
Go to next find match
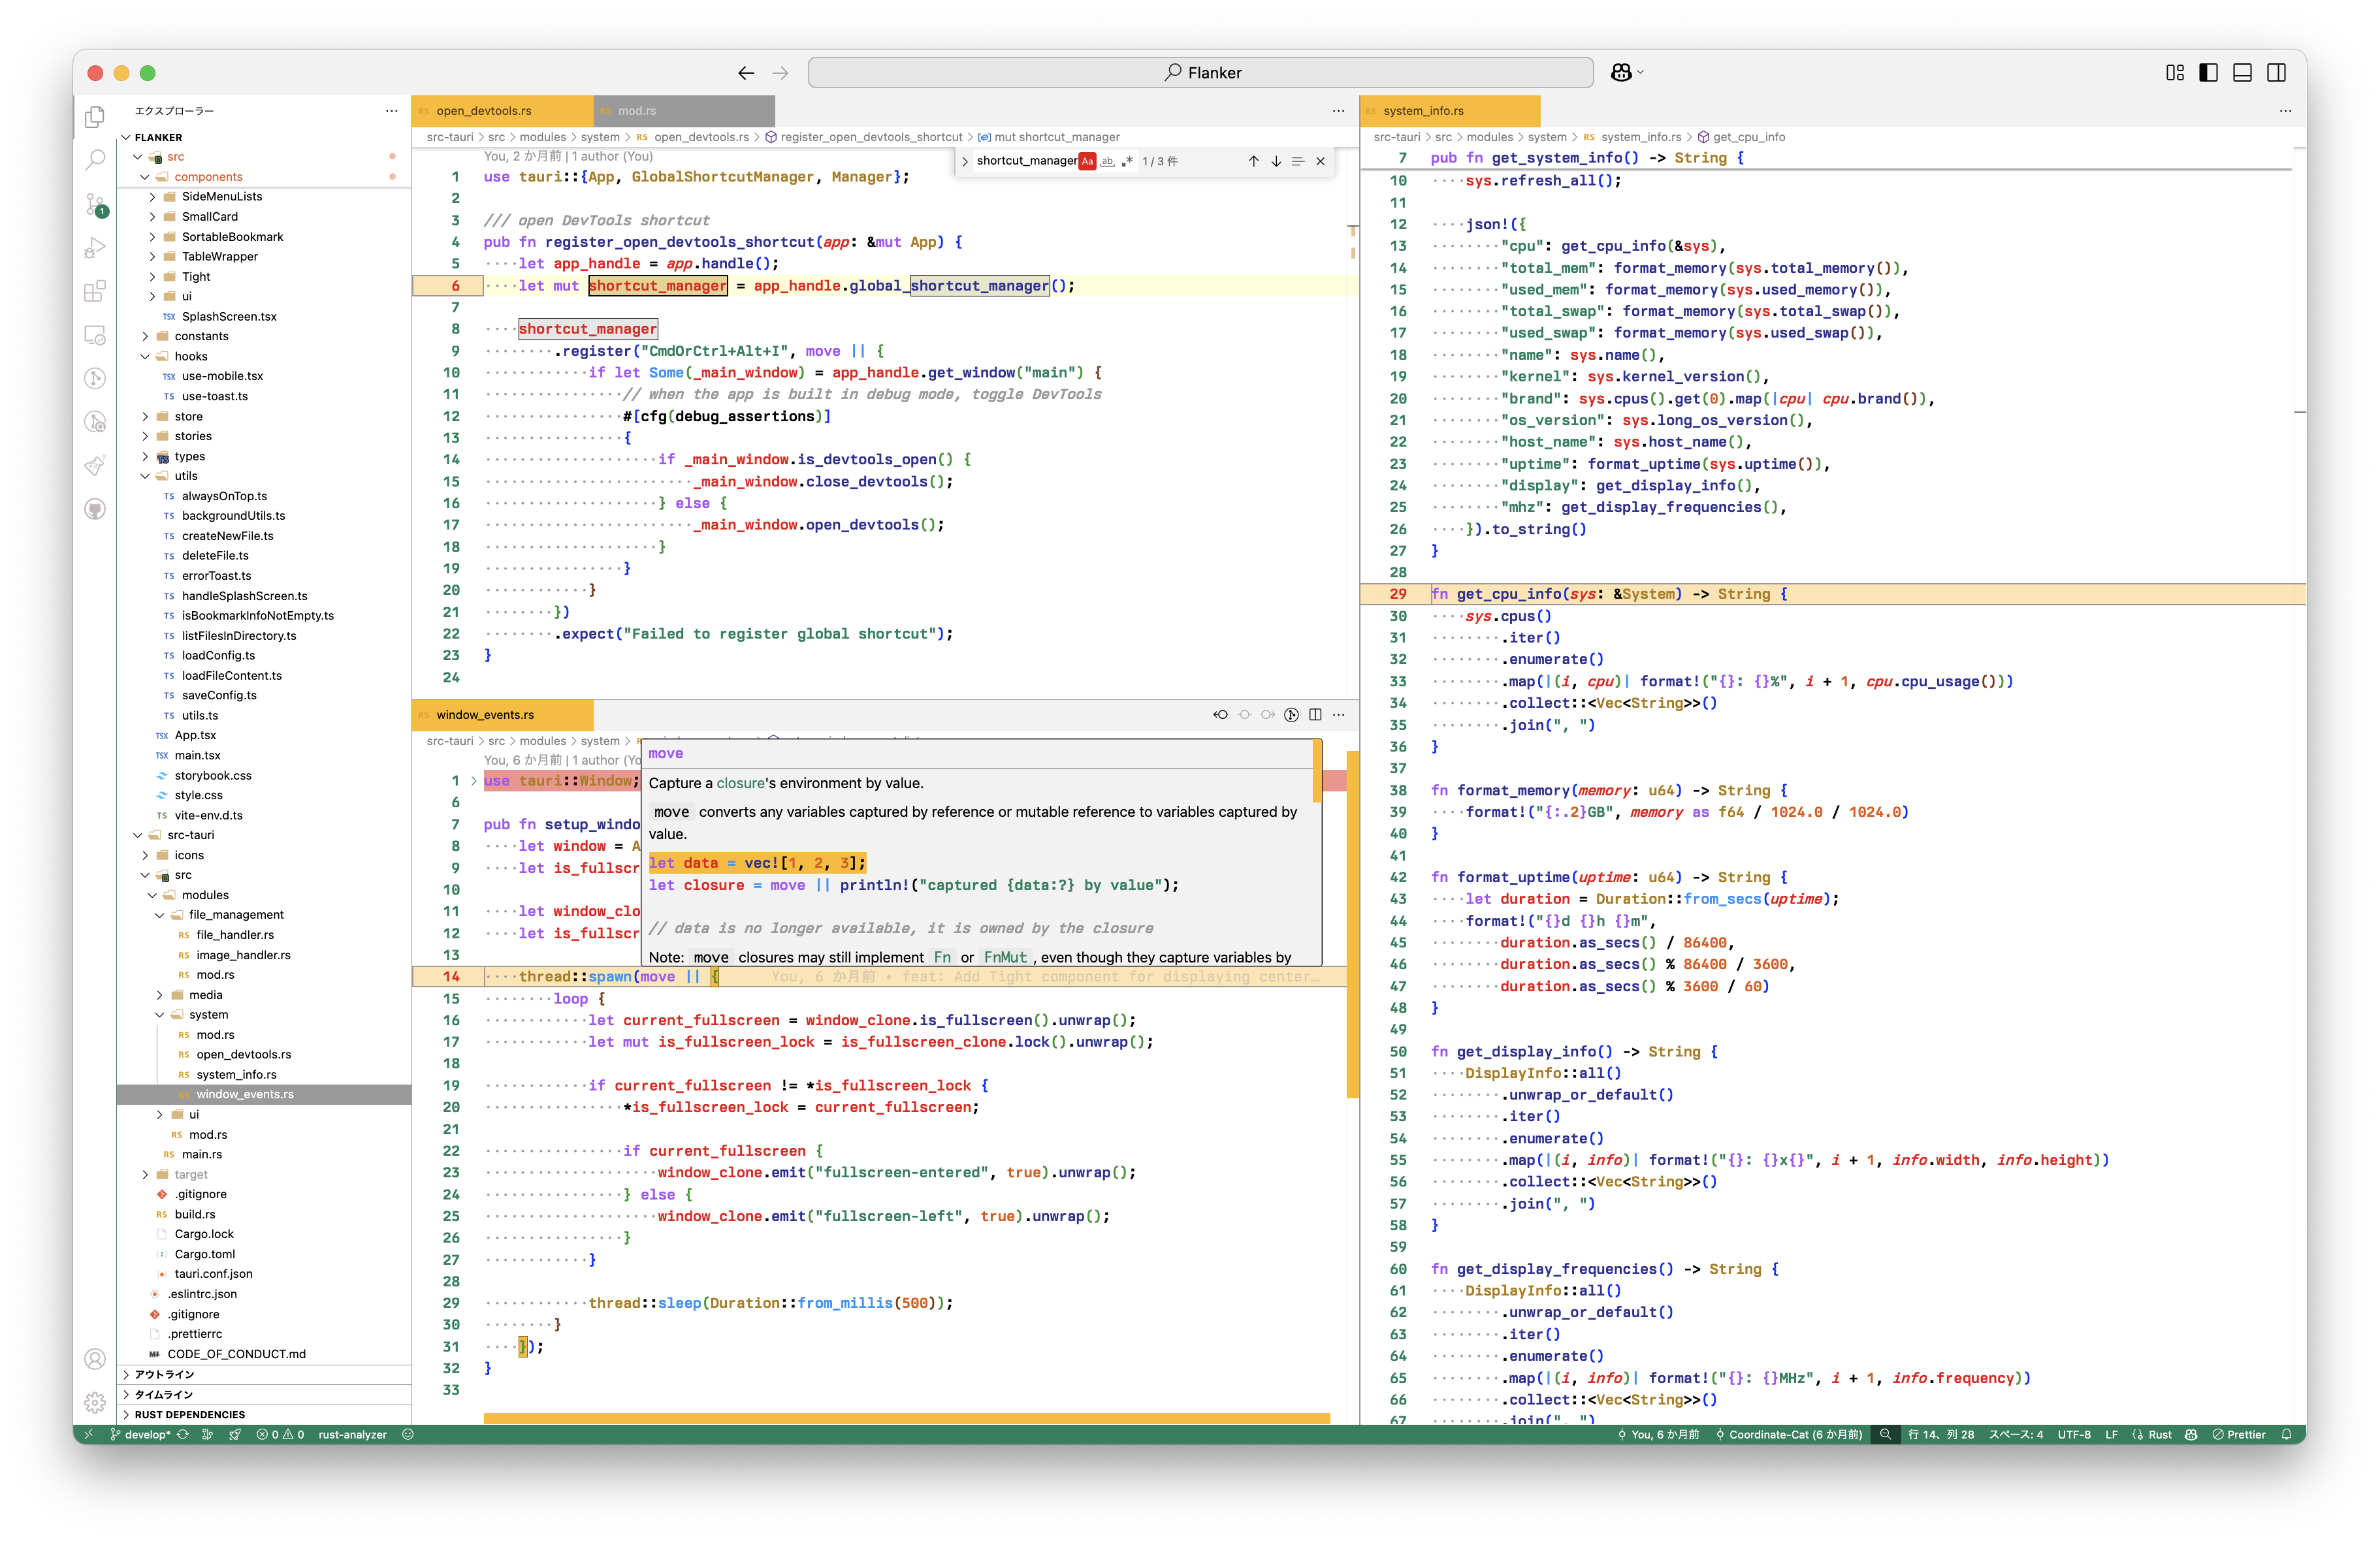click(1276, 161)
